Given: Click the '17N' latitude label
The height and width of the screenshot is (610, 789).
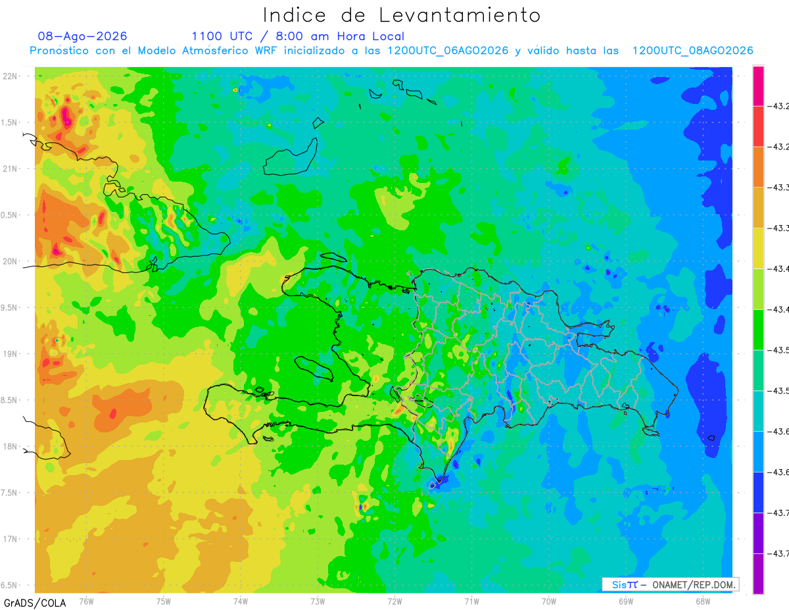Looking at the screenshot, I should point(9,539).
